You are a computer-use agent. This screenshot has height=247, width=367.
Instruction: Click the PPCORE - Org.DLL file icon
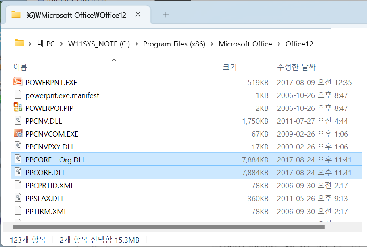(18, 159)
